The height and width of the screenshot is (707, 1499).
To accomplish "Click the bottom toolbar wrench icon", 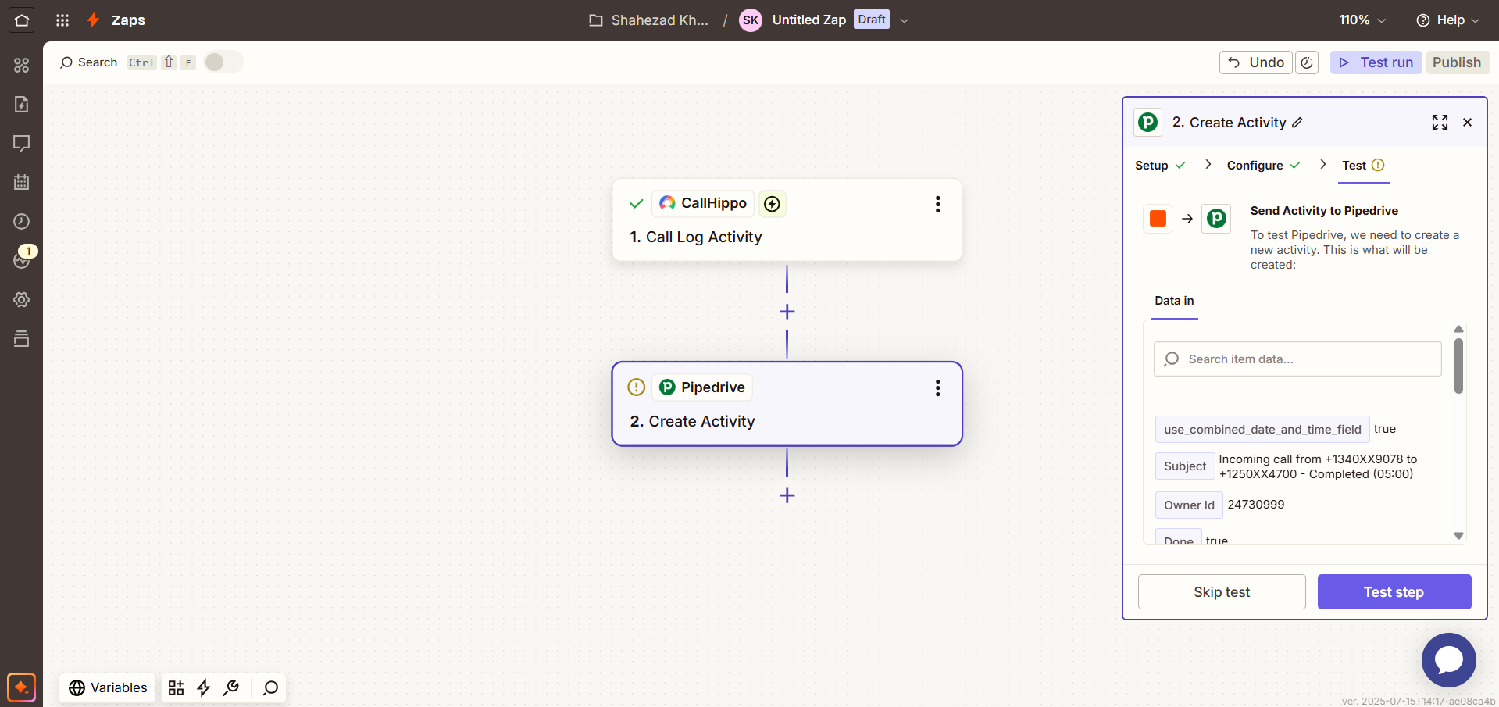I will 231,687.
